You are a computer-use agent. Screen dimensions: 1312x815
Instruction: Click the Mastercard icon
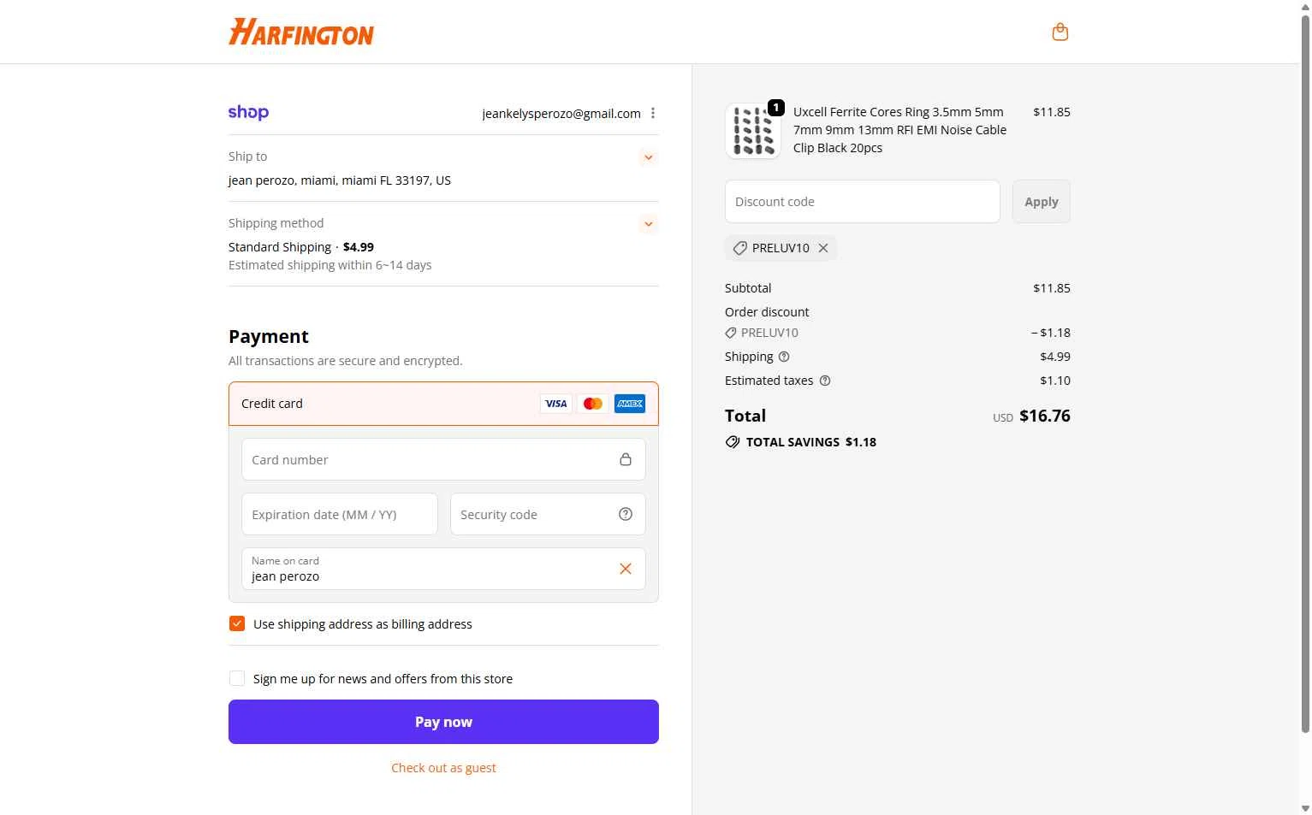pos(593,404)
